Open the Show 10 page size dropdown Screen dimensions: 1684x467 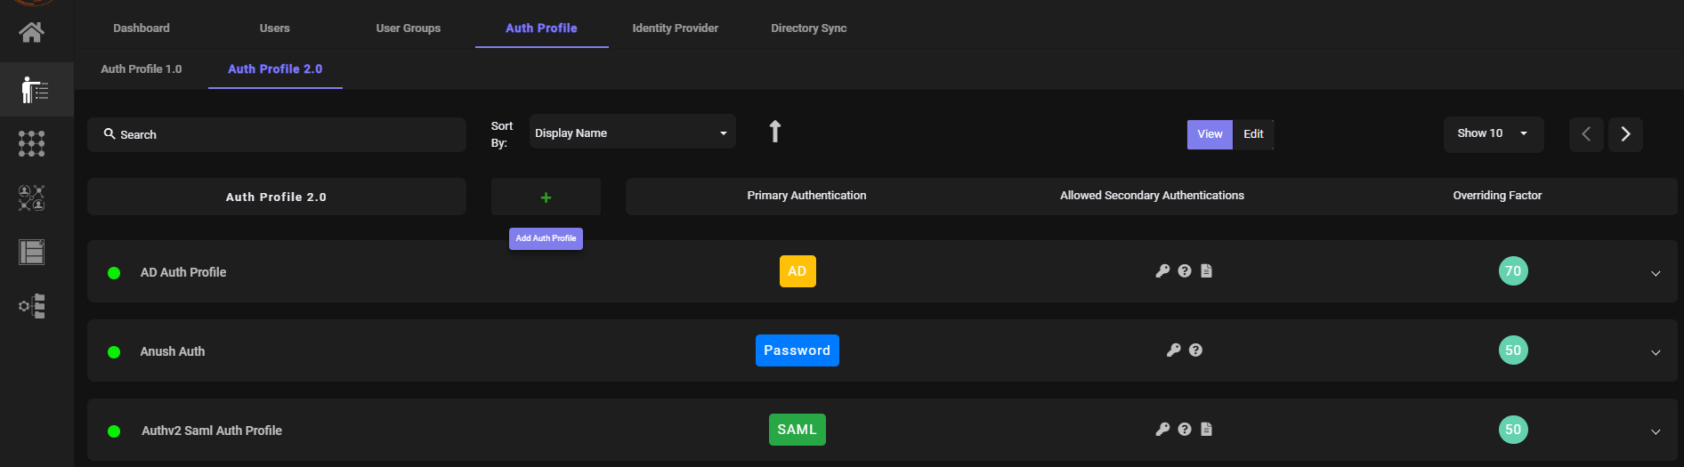[x=1493, y=133]
